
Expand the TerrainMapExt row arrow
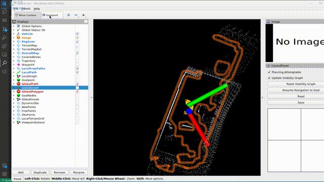click(14, 50)
